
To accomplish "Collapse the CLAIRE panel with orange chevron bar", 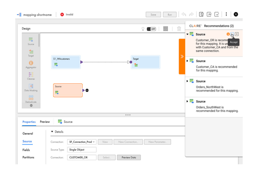I will coord(182,57).
